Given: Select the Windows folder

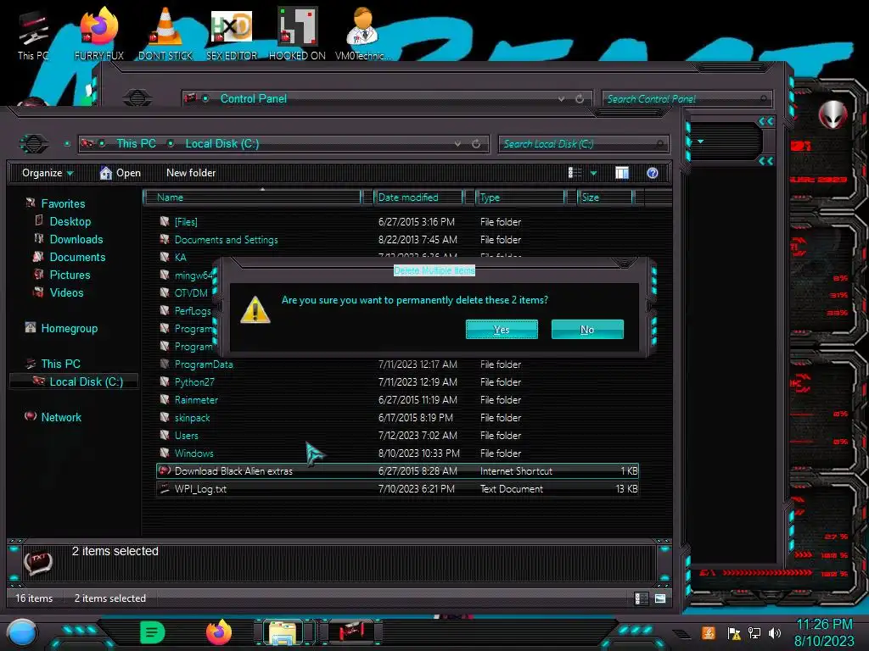Looking at the screenshot, I should point(397,453).
